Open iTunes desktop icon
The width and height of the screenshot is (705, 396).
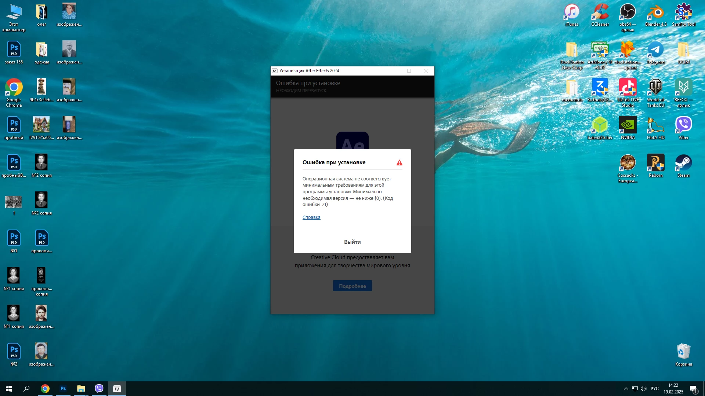(x=572, y=15)
